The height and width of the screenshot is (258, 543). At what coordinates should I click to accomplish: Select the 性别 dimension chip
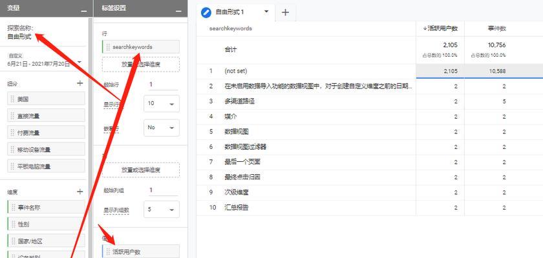pyautogui.click(x=46, y=224)
